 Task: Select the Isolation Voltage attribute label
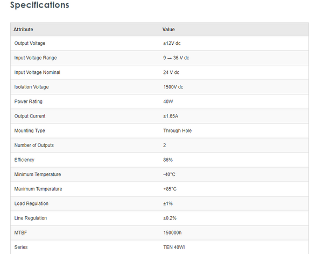pos(32,87)
